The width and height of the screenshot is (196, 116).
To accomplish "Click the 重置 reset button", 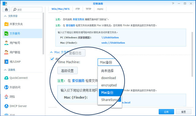I will [x=183, y=112].
